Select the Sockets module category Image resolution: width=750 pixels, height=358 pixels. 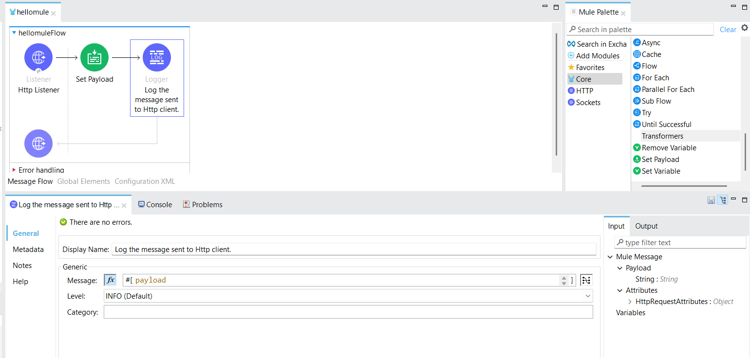tap(584, 102)
